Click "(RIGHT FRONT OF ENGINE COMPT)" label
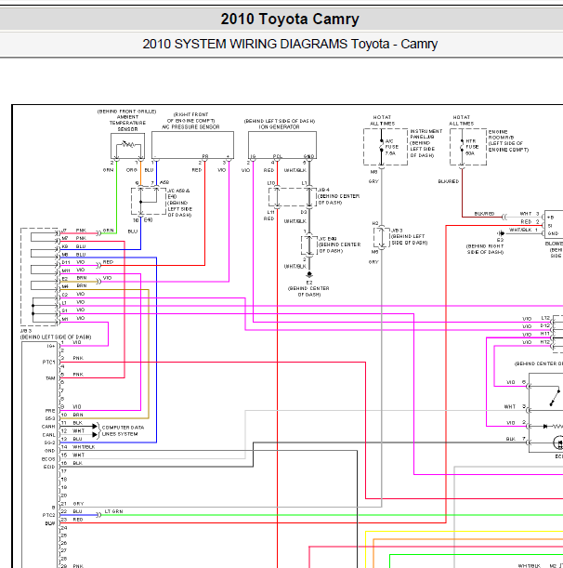Viewport: 563px width, 568px height. click(190, 117)
